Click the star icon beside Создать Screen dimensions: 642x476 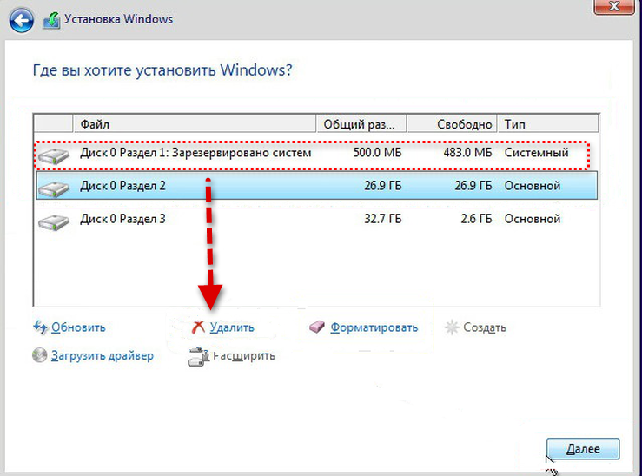pos(452,327)
